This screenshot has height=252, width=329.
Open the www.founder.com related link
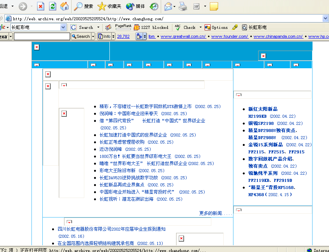tap(229, 36)
